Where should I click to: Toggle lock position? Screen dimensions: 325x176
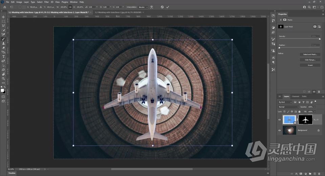(x=292, y=112)
